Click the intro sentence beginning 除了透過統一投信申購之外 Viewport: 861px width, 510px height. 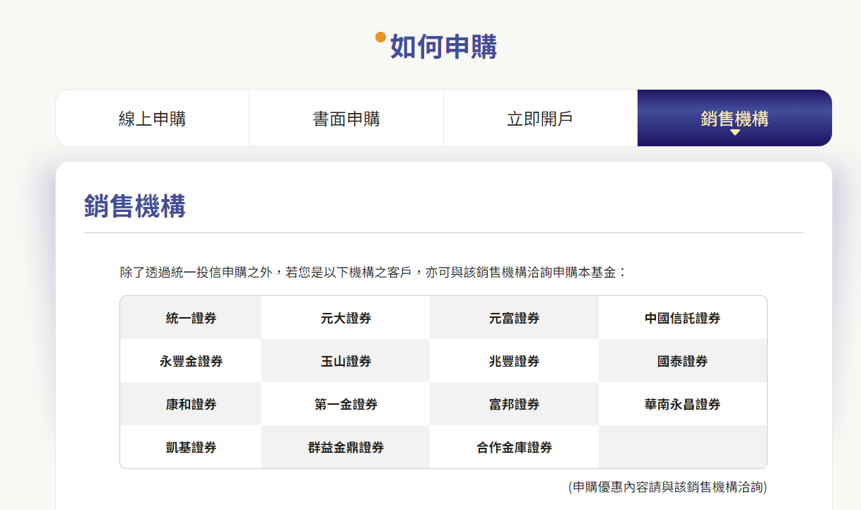(x=374, y=272)
